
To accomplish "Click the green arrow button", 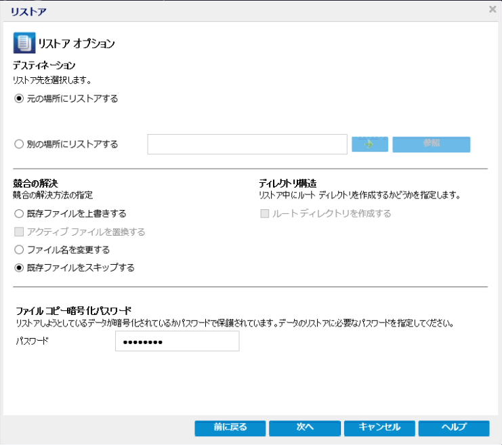I will click(x=370, y=144).
